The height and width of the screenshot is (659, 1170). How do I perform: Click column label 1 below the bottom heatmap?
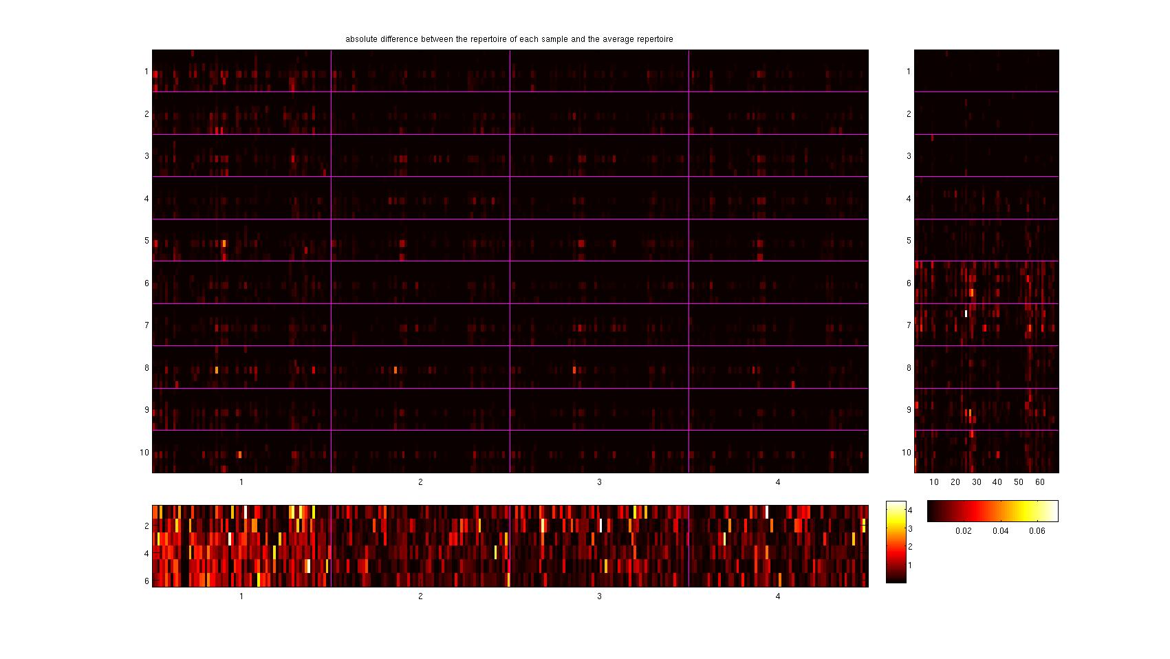(x=241, y=596)
